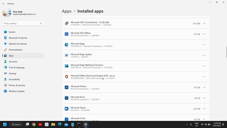This screenshot has height=128, width=227.
Task: Open Google Chrome from the taskbar
Action: point(34,124)
